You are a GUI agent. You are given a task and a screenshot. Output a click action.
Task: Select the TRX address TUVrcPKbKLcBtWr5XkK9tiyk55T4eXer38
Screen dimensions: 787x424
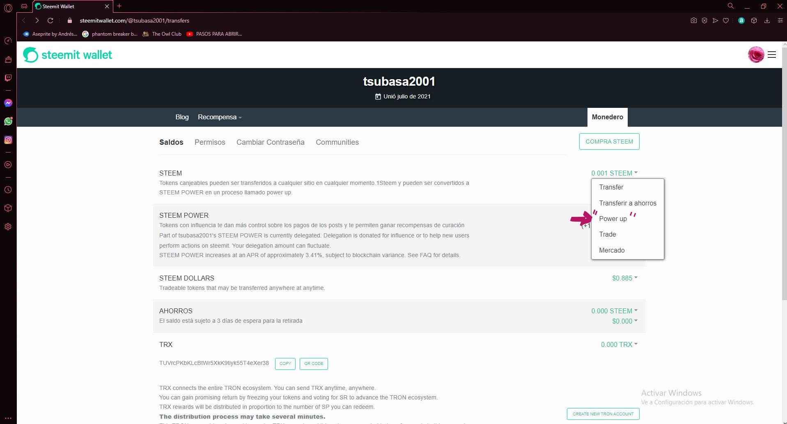[x=214, y=363]
